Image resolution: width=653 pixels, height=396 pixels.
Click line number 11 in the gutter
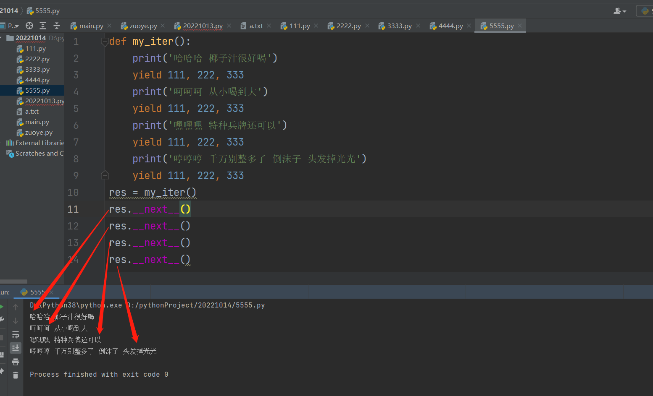[73, 209]
